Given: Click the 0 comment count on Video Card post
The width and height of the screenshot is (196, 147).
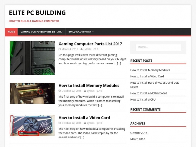Looking at the screenshot, I should (x=101, y=123).
